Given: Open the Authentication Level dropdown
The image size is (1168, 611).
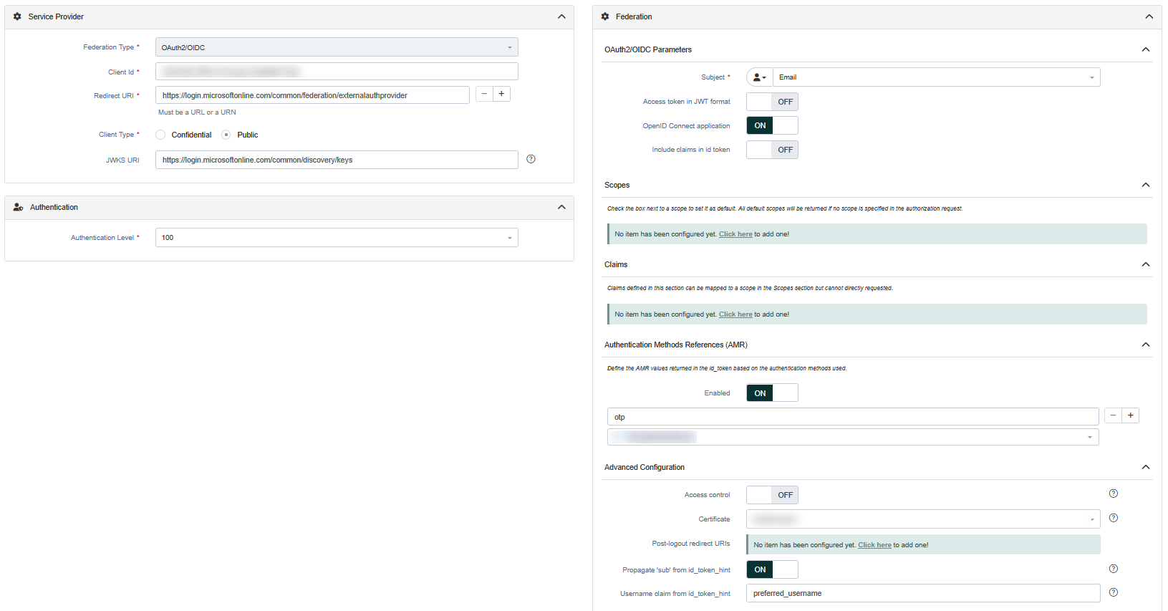Looking at the screenshot, I should (337, 238).
